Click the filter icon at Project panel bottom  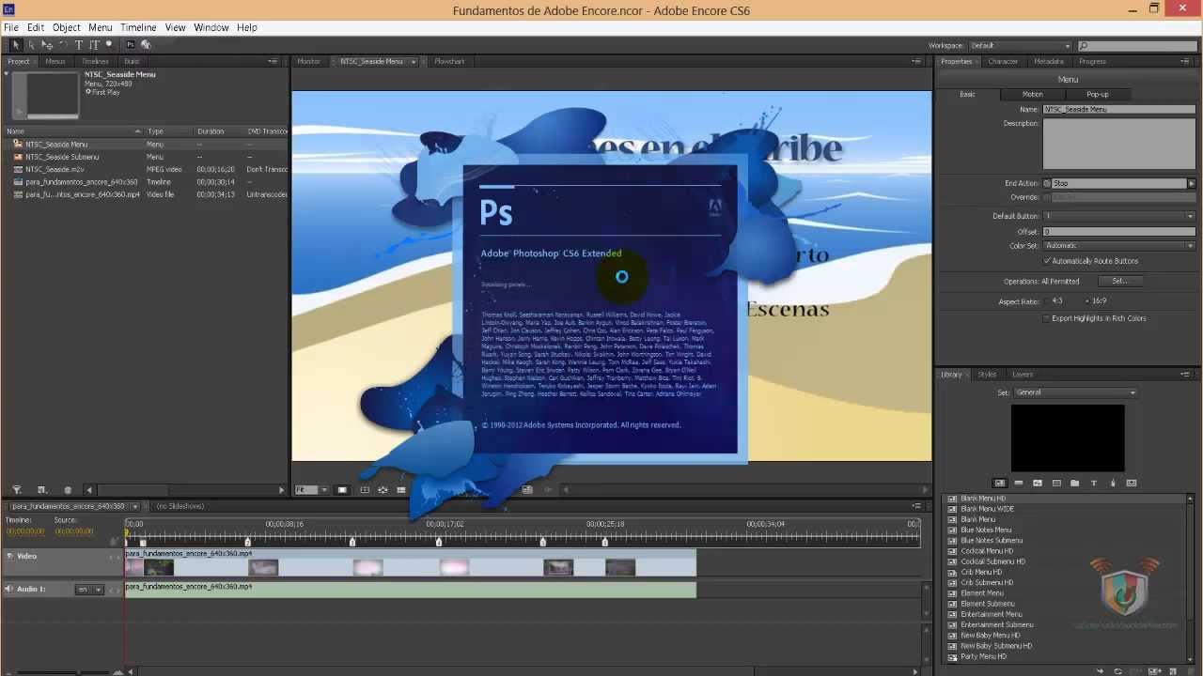(17, 489)
